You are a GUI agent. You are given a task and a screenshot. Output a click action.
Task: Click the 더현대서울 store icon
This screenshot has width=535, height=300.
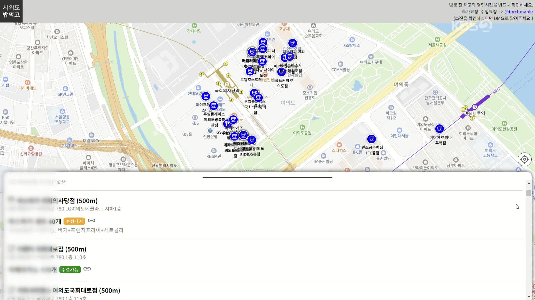[x=400, y=130]
